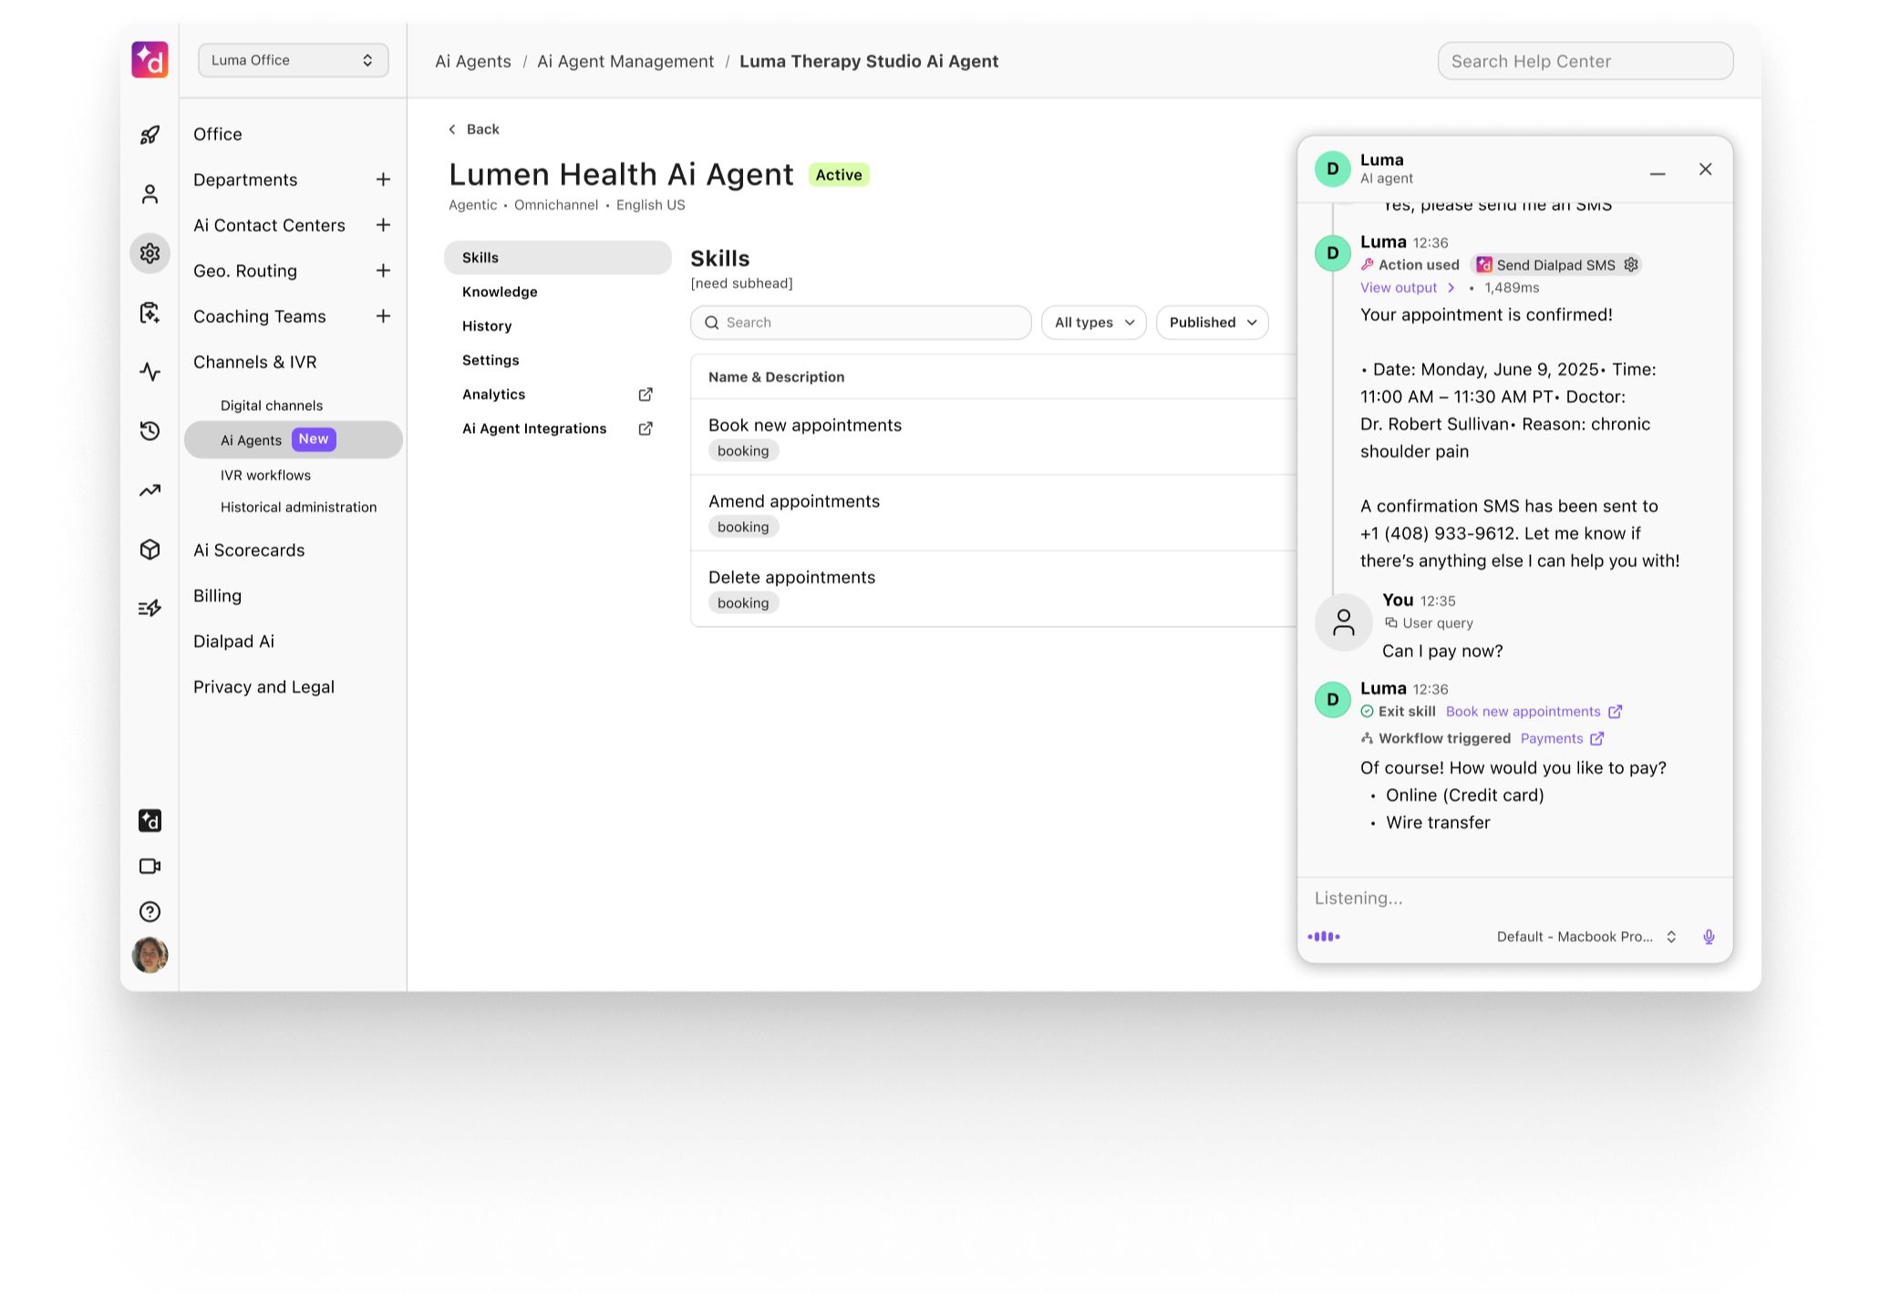Image resolution: width=1880 pixels, height=1294 pixels.
Task: Open the All types filter dropdown
Action: coord(1093,322)
